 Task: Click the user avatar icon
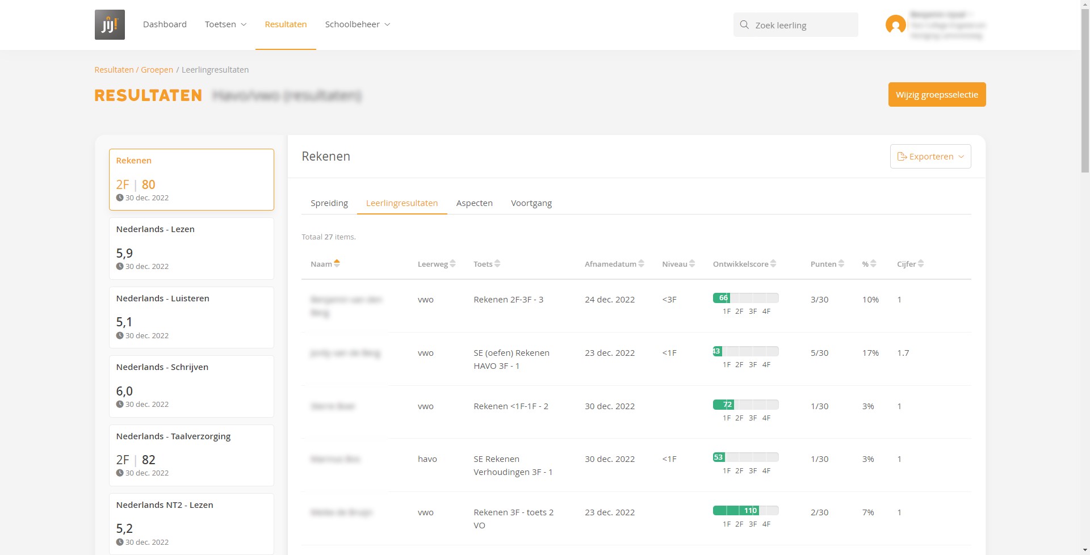pos(895,25)
